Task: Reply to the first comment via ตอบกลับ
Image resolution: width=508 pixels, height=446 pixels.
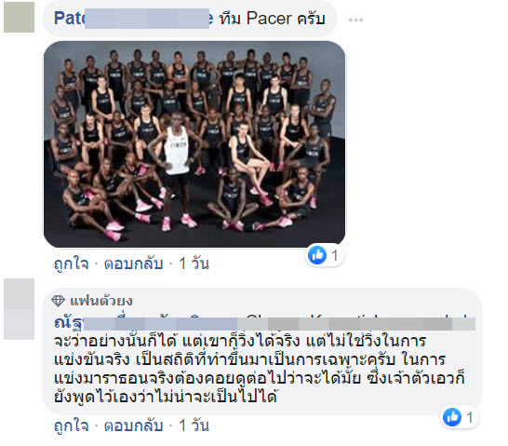Action: pyautogui.click(x=133, y=264)
